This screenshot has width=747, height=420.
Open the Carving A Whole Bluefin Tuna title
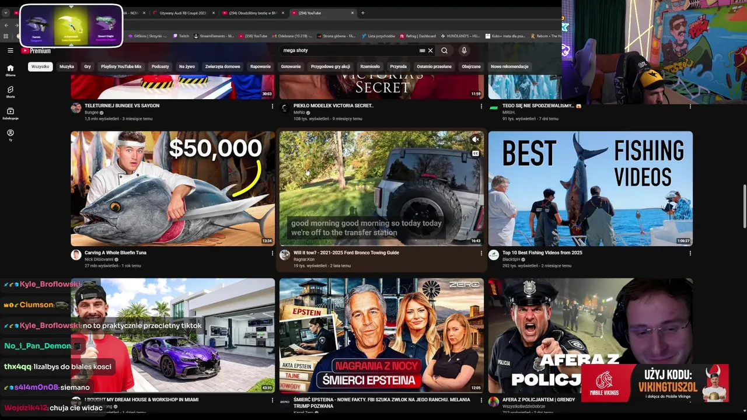click(116, 253)
